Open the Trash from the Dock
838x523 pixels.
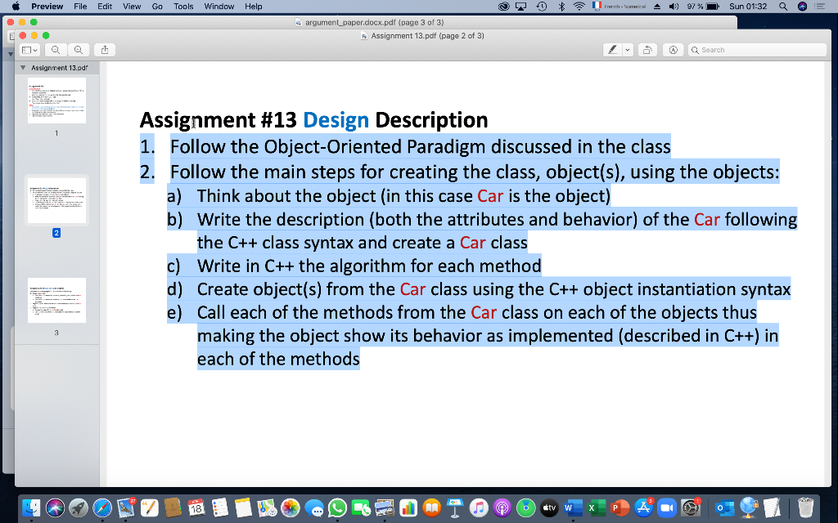coord(806,507)
